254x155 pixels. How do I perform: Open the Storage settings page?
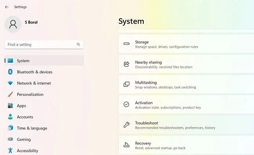(x=186, y=44)
